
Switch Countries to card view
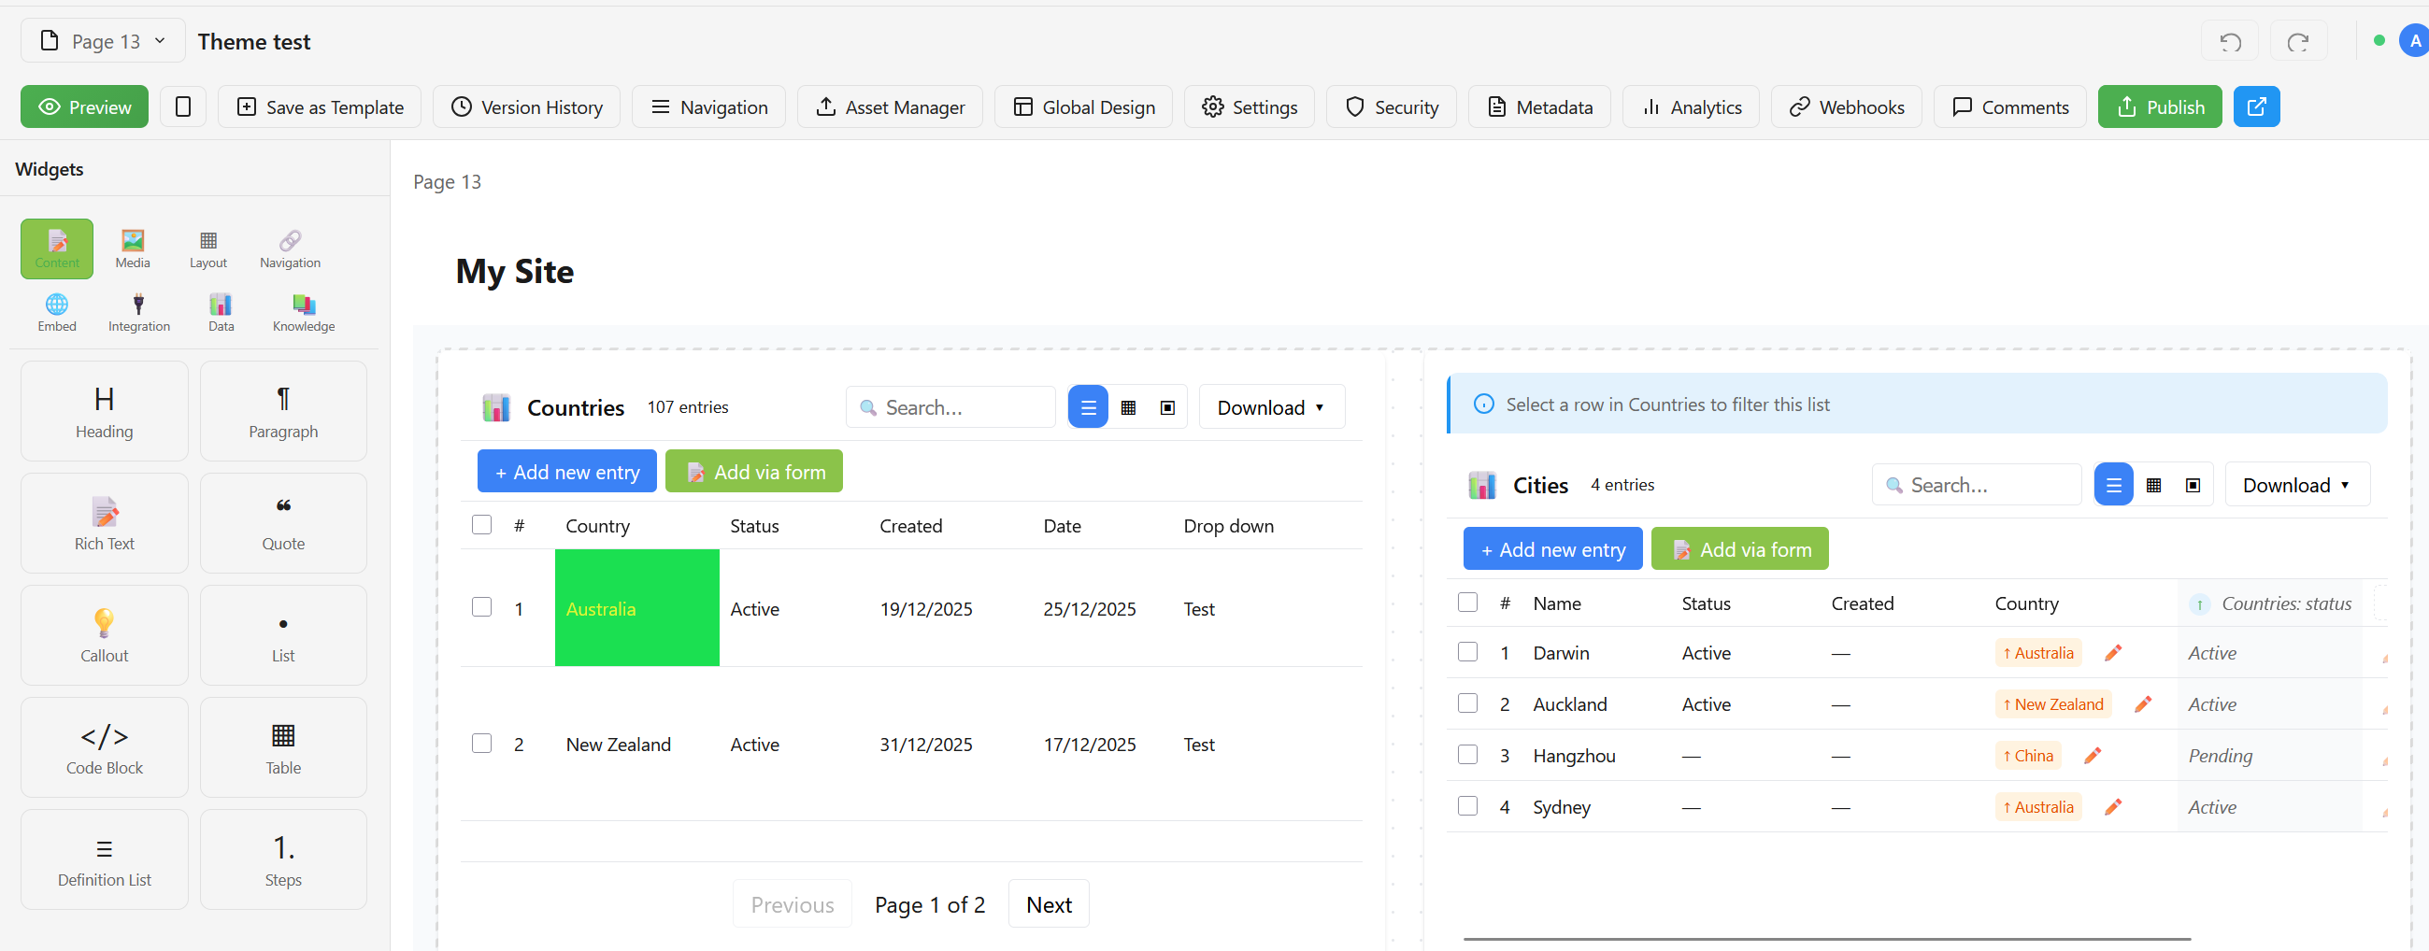point(1167,407)
